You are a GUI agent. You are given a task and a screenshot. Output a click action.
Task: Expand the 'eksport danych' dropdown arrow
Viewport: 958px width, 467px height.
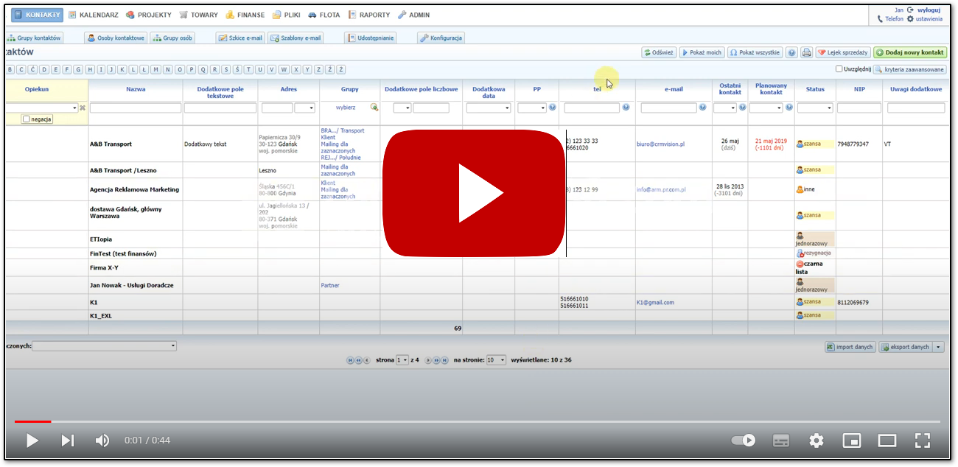click(x=938, y=347)
